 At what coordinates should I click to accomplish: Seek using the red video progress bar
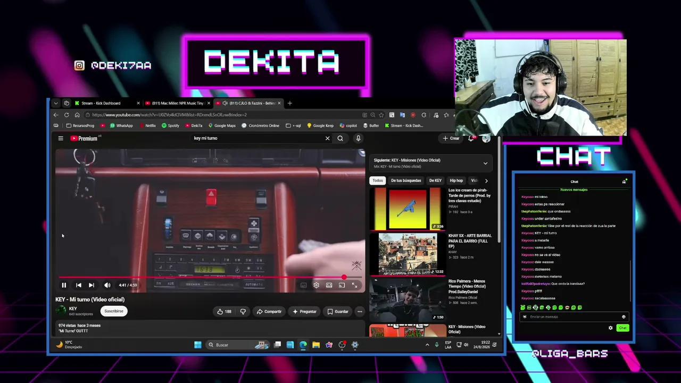click(x=210, y=277)
